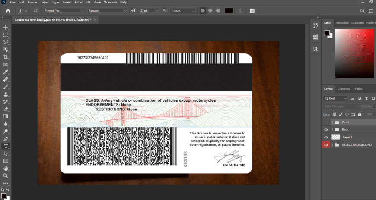The width and height of the screenshot is (376, 200).
Task: Select the Zoom tool
Action: (x=6, y=176)
